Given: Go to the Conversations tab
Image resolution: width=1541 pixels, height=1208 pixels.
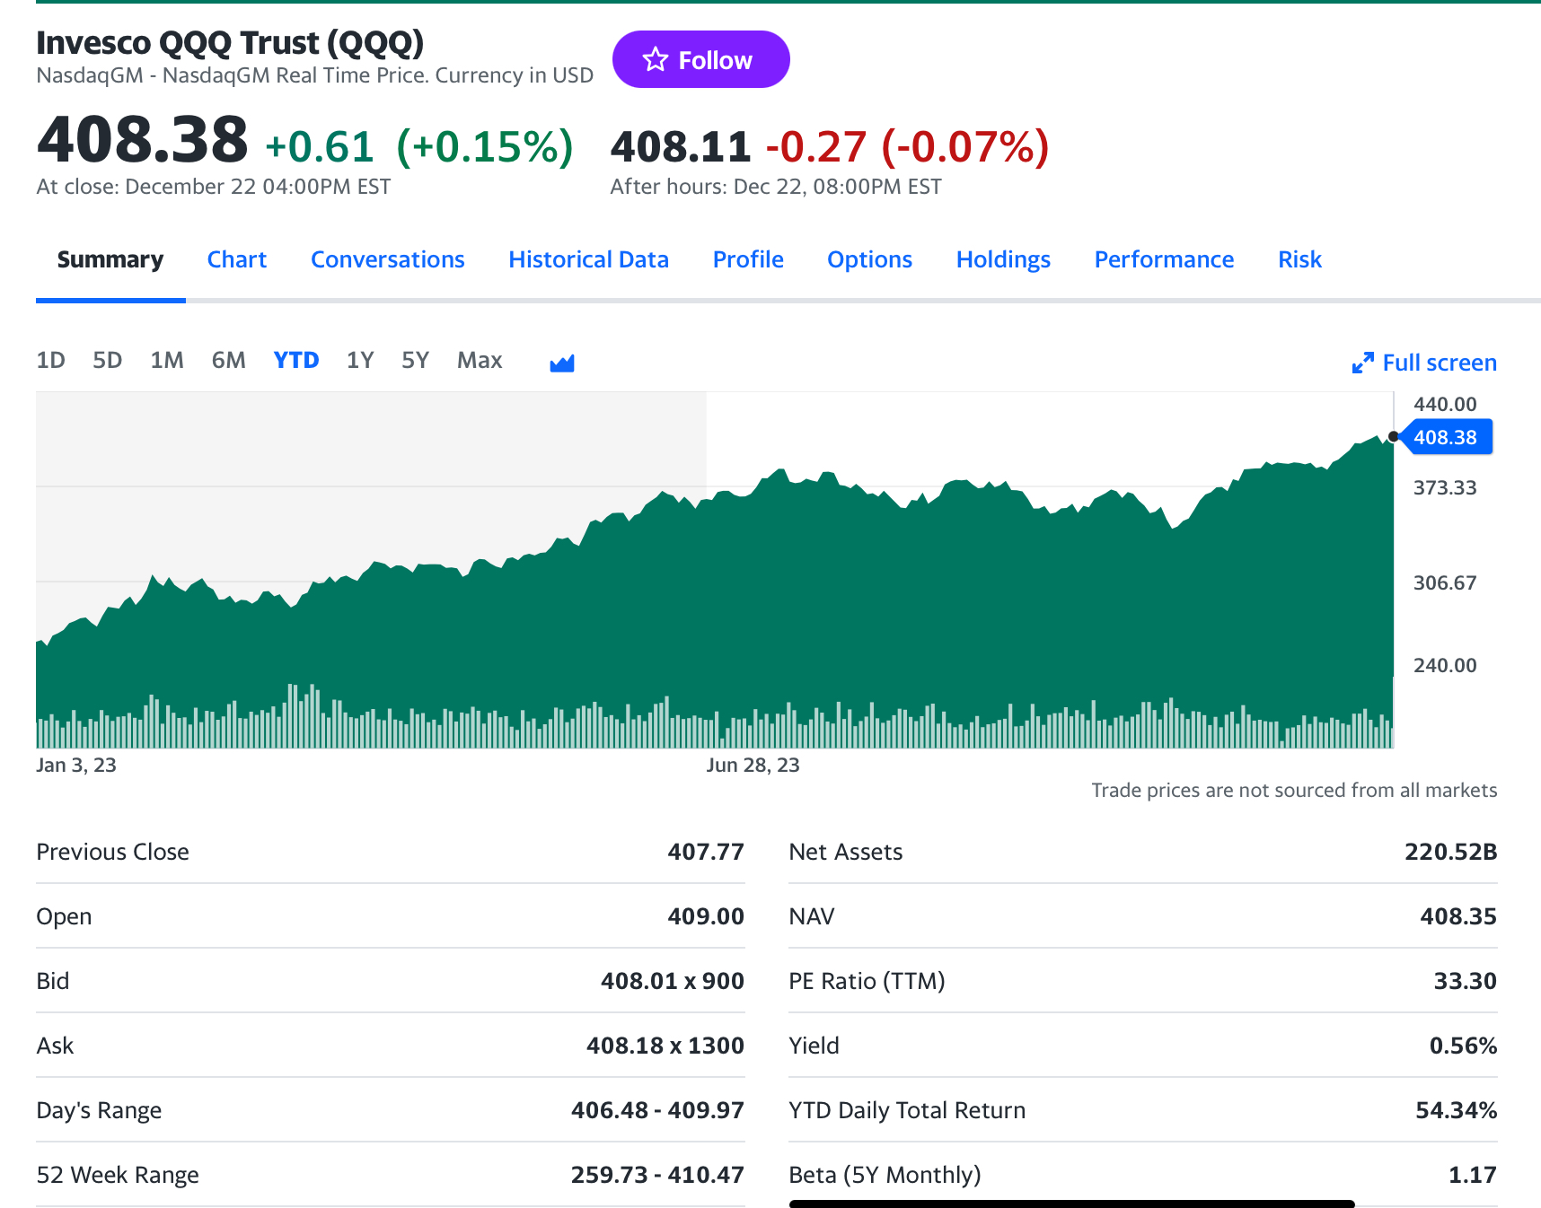Looking at the screenshot, I should pos(387,259).
